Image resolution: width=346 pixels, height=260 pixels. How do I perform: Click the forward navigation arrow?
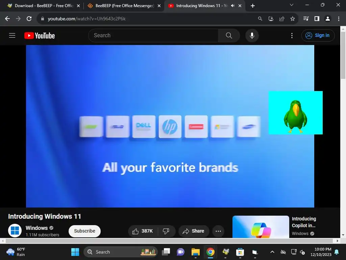(x=18, y=19)
